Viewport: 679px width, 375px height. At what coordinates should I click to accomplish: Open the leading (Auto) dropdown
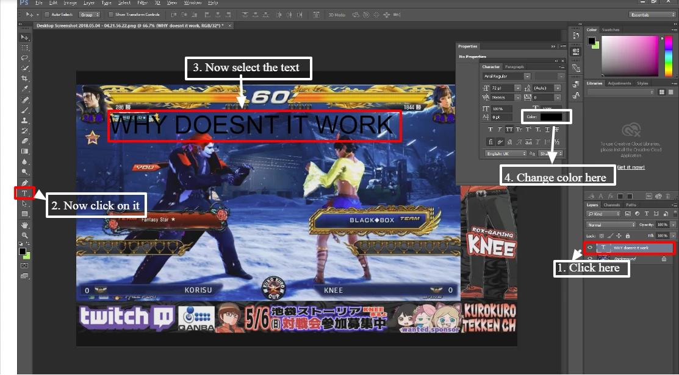click(x=558, y=88)
